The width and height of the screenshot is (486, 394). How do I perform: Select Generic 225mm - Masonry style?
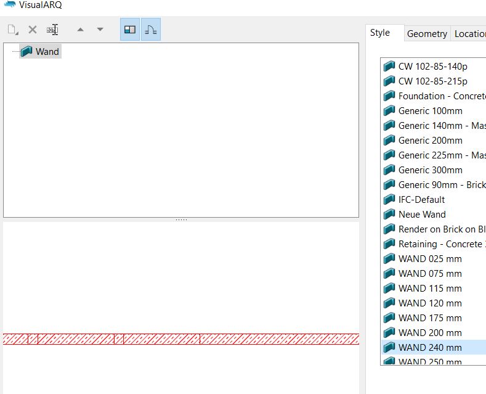pos(434,155)
